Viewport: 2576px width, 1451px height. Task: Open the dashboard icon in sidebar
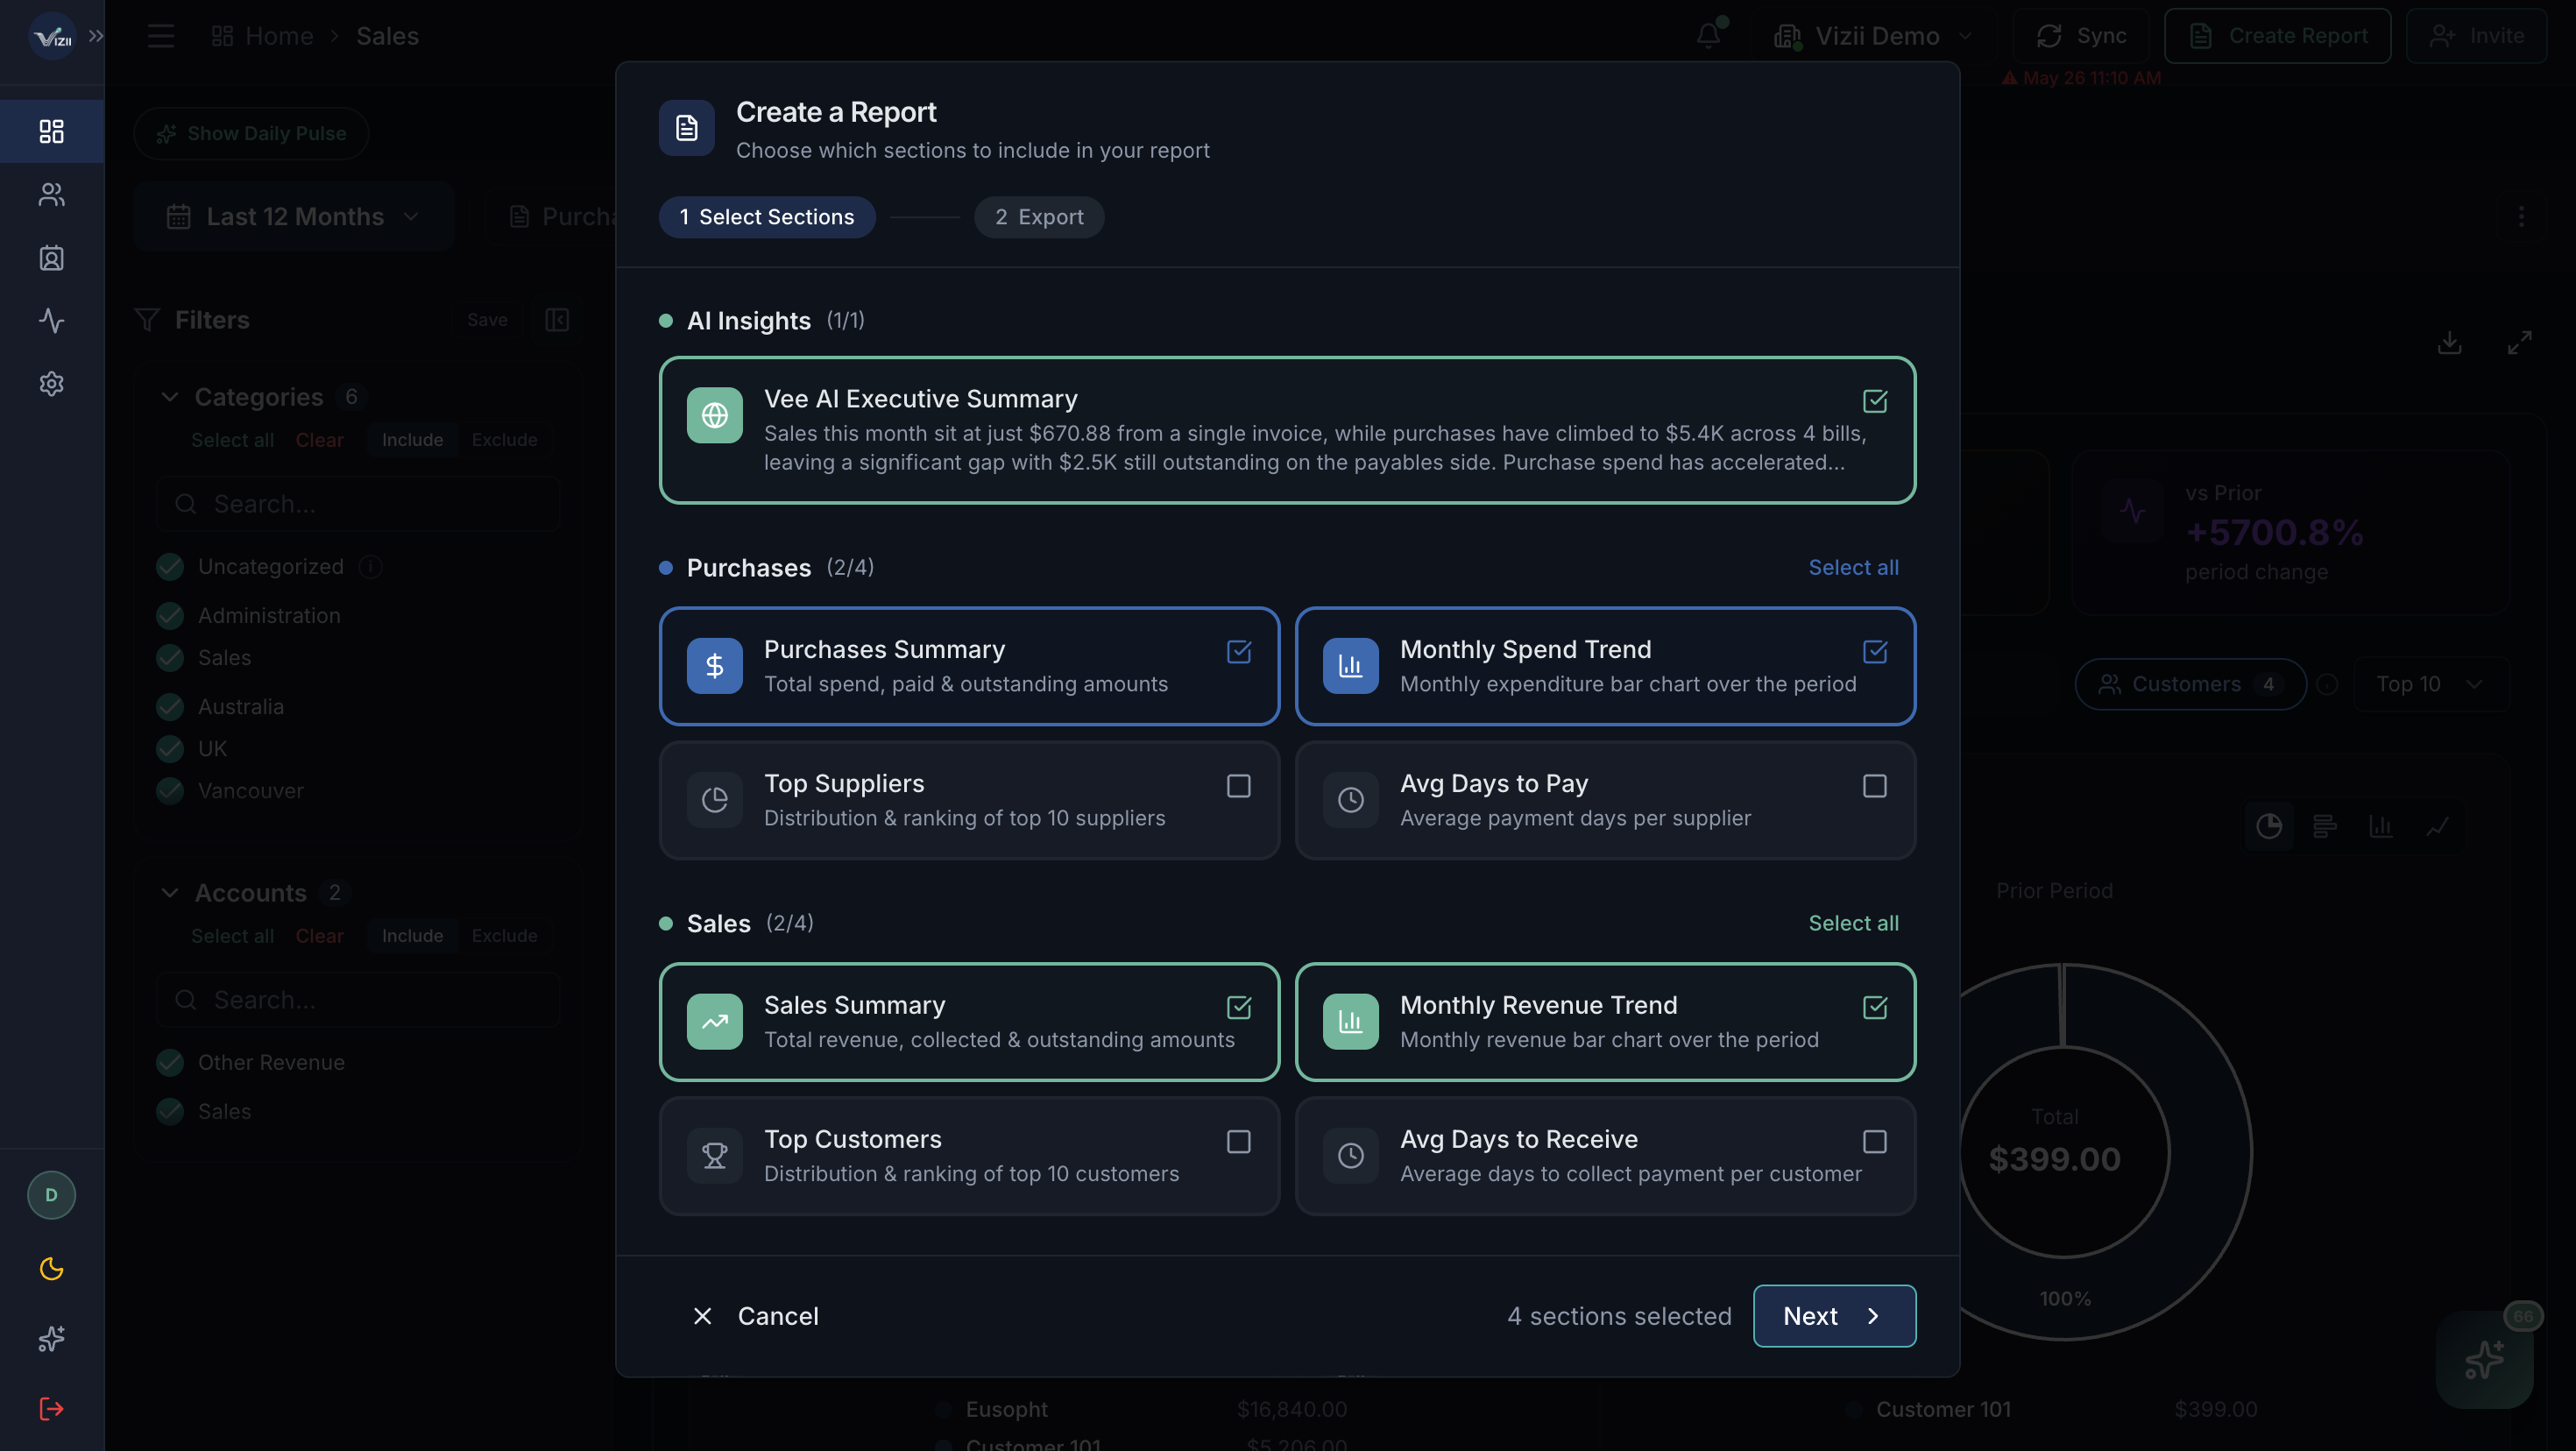51,131
